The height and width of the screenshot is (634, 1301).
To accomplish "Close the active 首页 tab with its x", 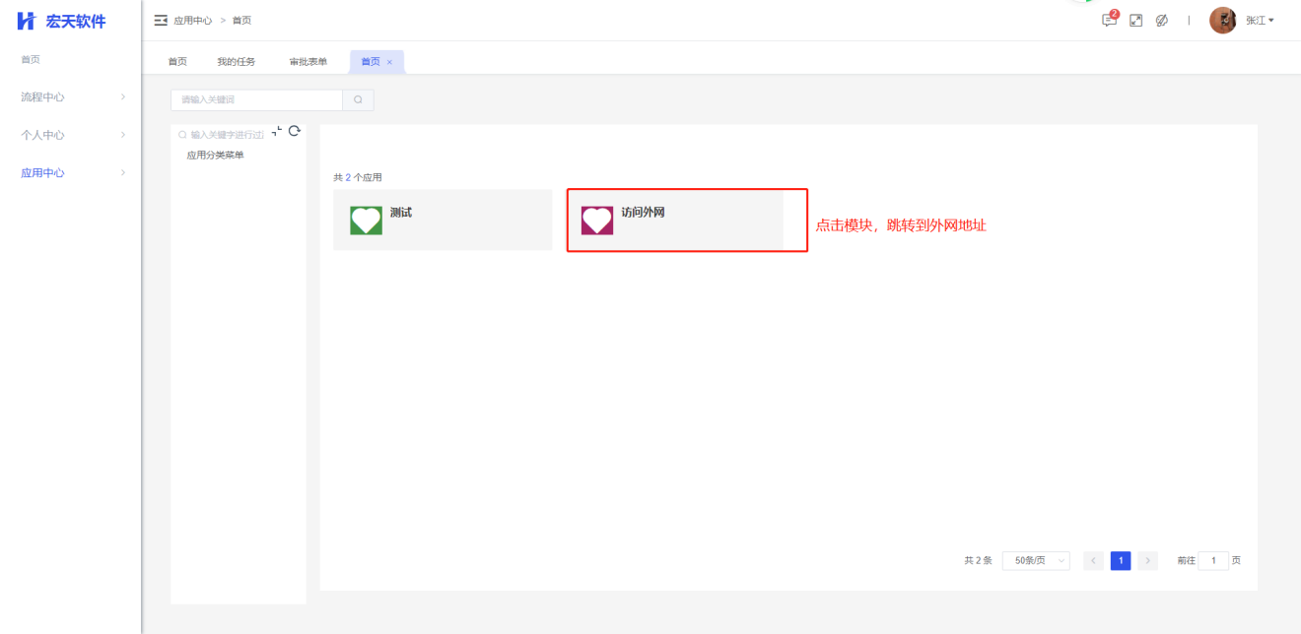I will [x=389, y=62].
